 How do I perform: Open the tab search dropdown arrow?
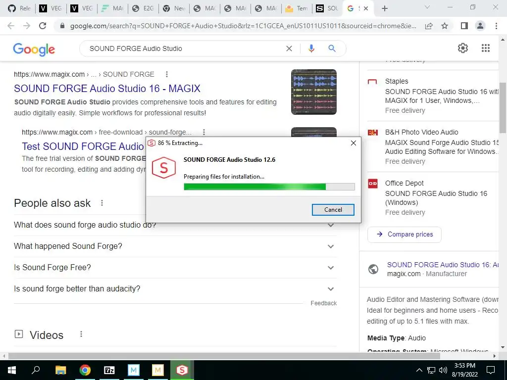tap(427, 7)
